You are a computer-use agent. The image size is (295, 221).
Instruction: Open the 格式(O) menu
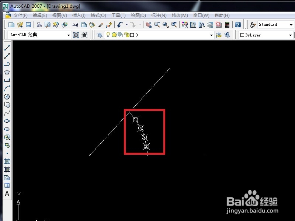pos(98,15)
